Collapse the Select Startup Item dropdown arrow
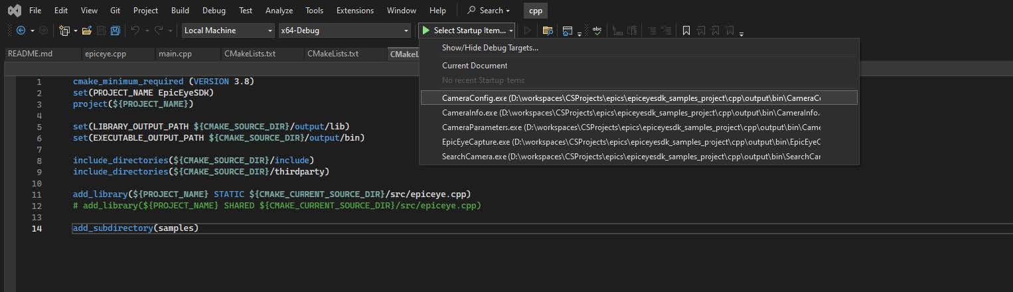 (511, 31)
